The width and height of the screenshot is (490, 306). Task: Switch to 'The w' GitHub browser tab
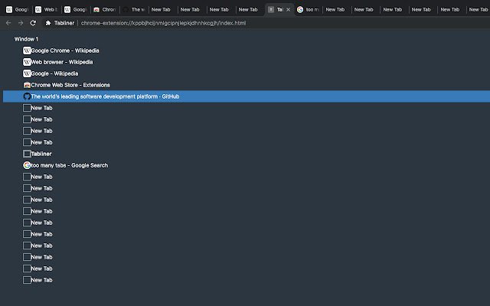coord(134,10)
